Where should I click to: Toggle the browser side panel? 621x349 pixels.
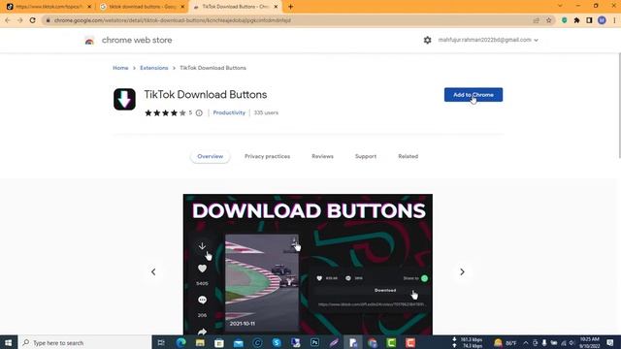[589, 20]
